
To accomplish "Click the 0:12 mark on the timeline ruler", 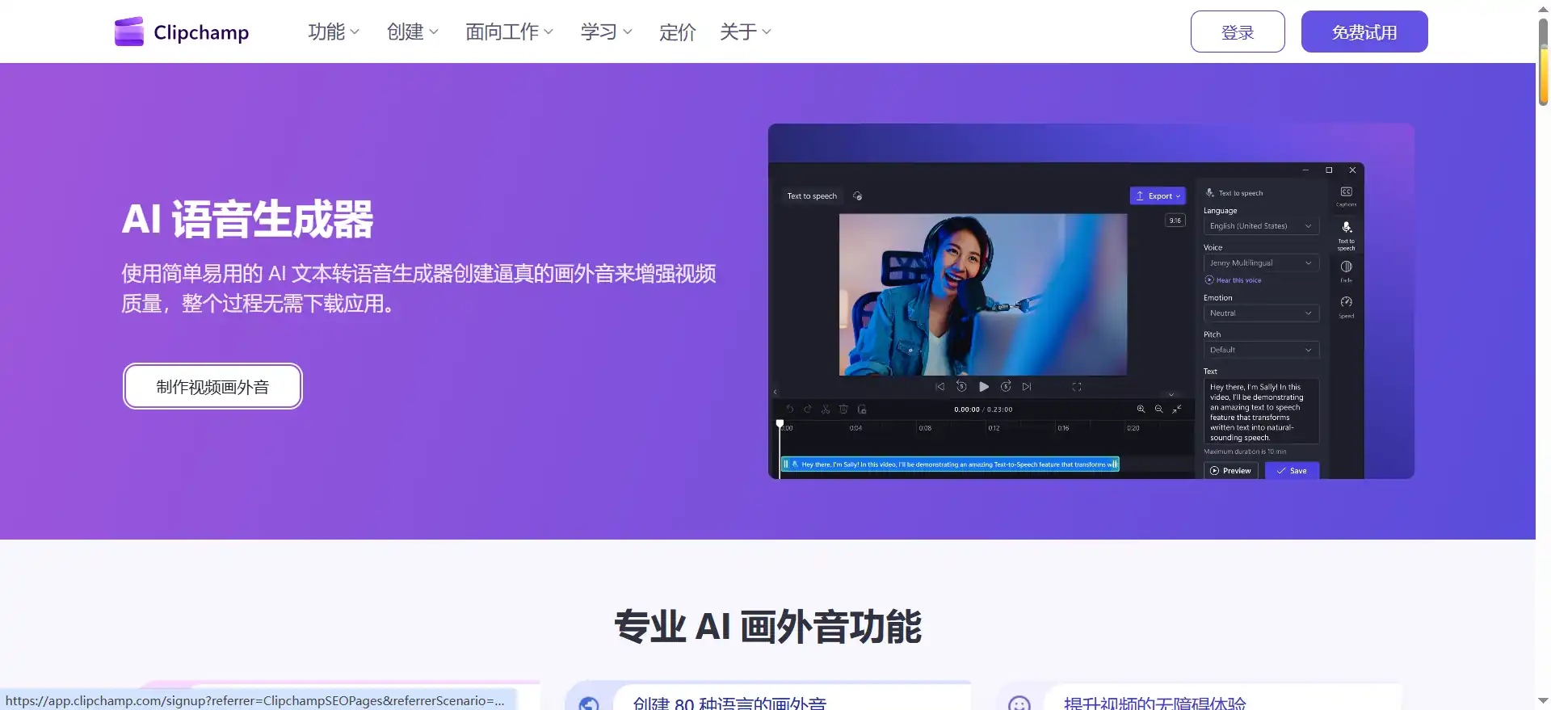I will (x=994, y=428).
